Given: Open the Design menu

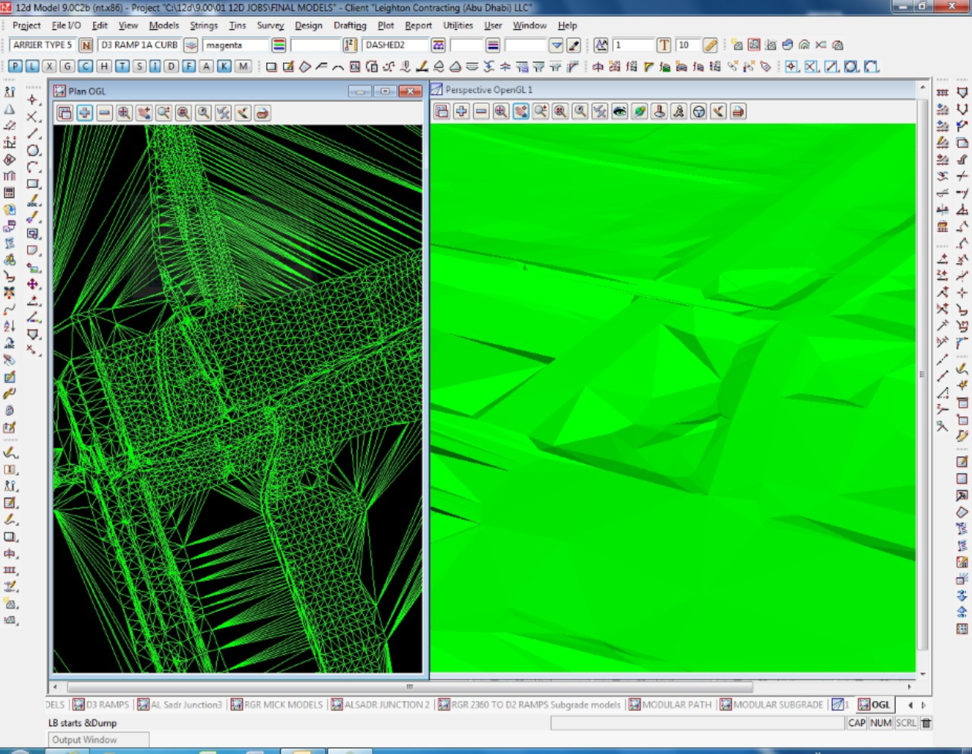Looking at the screenshot, I should click(308, 25).
